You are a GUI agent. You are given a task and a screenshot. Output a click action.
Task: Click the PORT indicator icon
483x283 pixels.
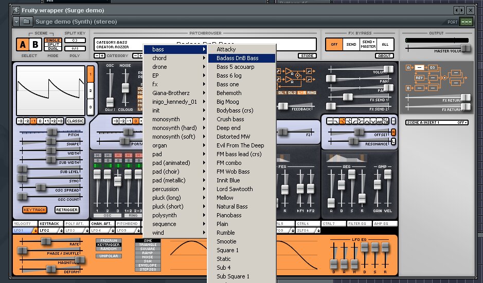click(466, 22)
